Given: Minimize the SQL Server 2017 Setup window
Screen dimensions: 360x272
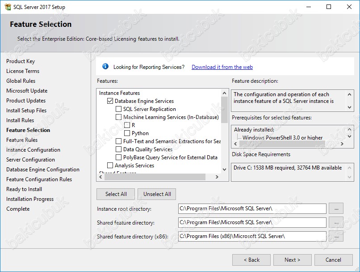Looking at the screenshot, I should pos(309,7).
